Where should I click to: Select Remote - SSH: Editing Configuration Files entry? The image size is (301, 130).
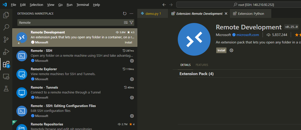tap(75, 111)
